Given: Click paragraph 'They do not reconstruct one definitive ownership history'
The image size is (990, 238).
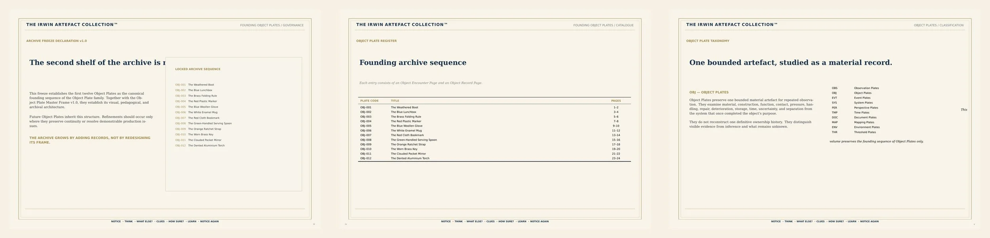Looking at the screenshot, I should (750, 124).
